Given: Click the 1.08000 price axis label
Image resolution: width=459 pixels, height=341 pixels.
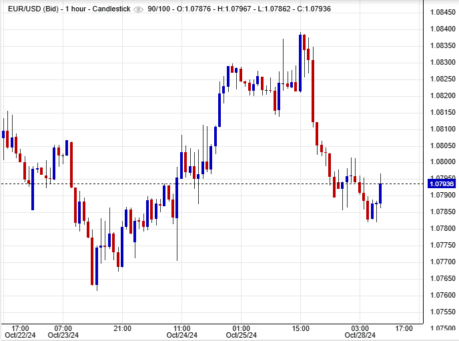Looking at the screenshot, I should click(442, 162).
